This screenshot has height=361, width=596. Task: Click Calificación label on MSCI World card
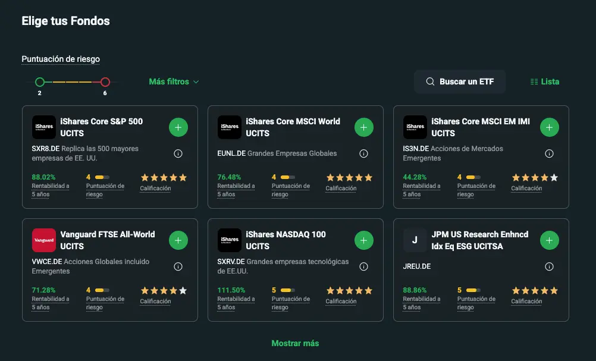[x=341, y=189]
